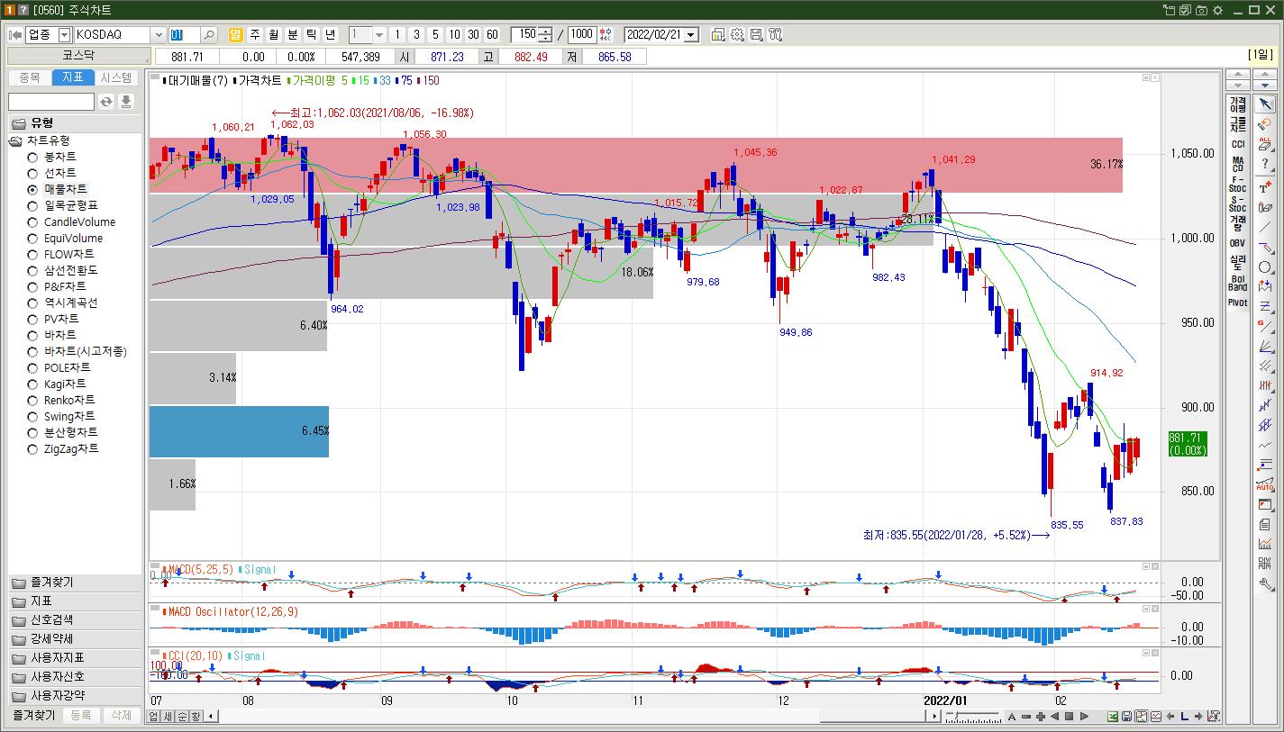Click the Pivot indicator shortcut button
1284x732 pixels.
point(1237,303)
